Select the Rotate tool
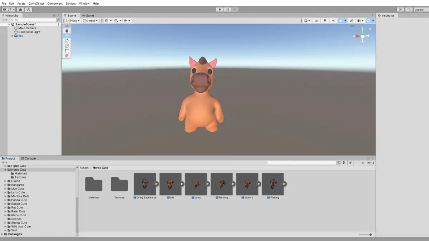Screen dimensions: 429x241 [x=67, y=41]
